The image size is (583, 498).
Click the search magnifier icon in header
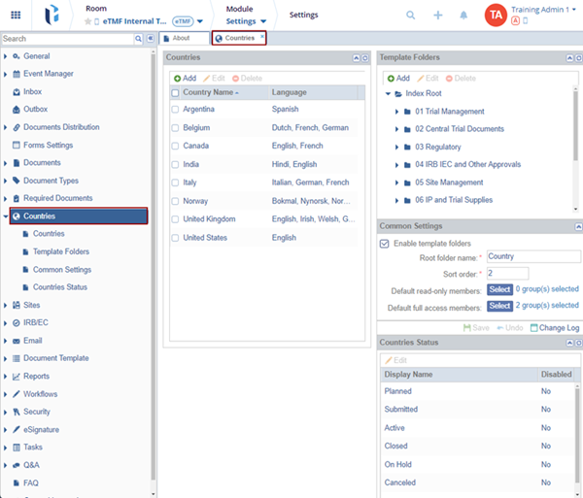coord(411,16)
